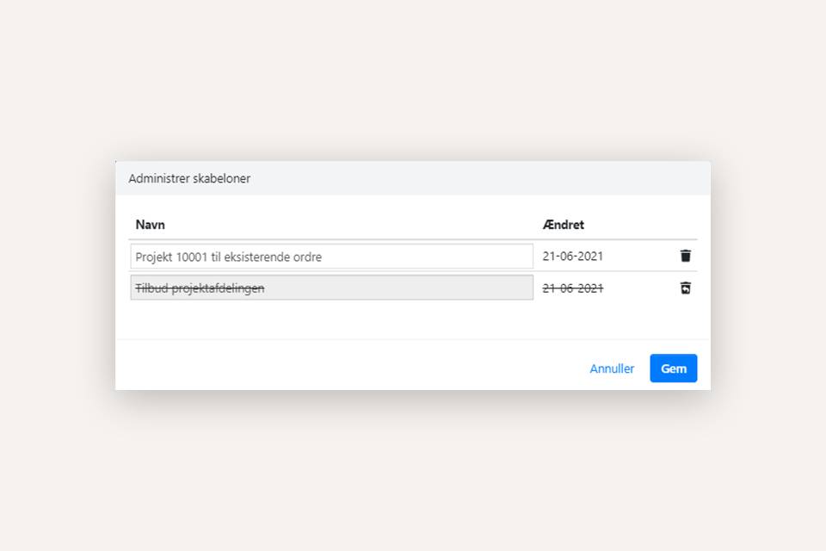Click the gray dialog header bar right side
The image size is (826, 551).
pyautogui.click(x=602, y=179)
